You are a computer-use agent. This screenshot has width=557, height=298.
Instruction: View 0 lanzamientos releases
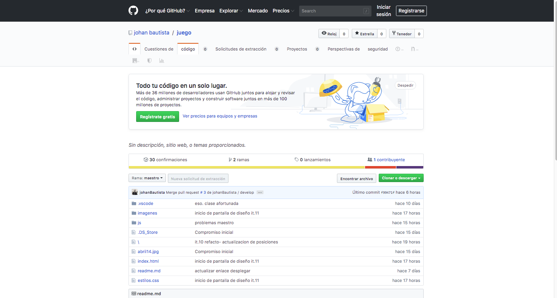pyautogui.click(x=312, y=160)
